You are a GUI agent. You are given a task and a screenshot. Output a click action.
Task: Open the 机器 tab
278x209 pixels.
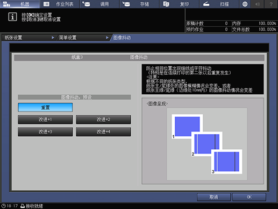pos(20,4)
